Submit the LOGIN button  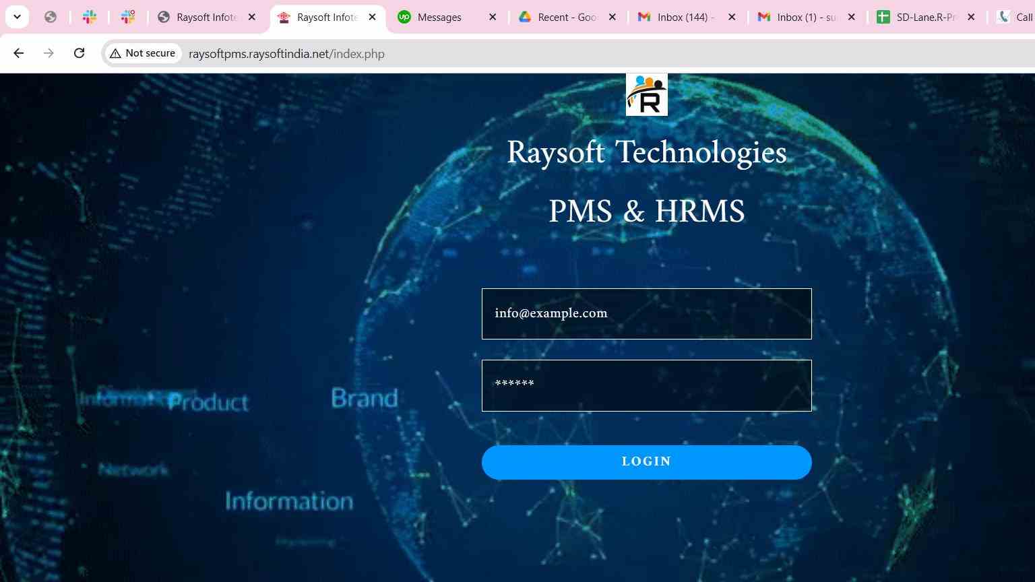[x=646, y=462]
